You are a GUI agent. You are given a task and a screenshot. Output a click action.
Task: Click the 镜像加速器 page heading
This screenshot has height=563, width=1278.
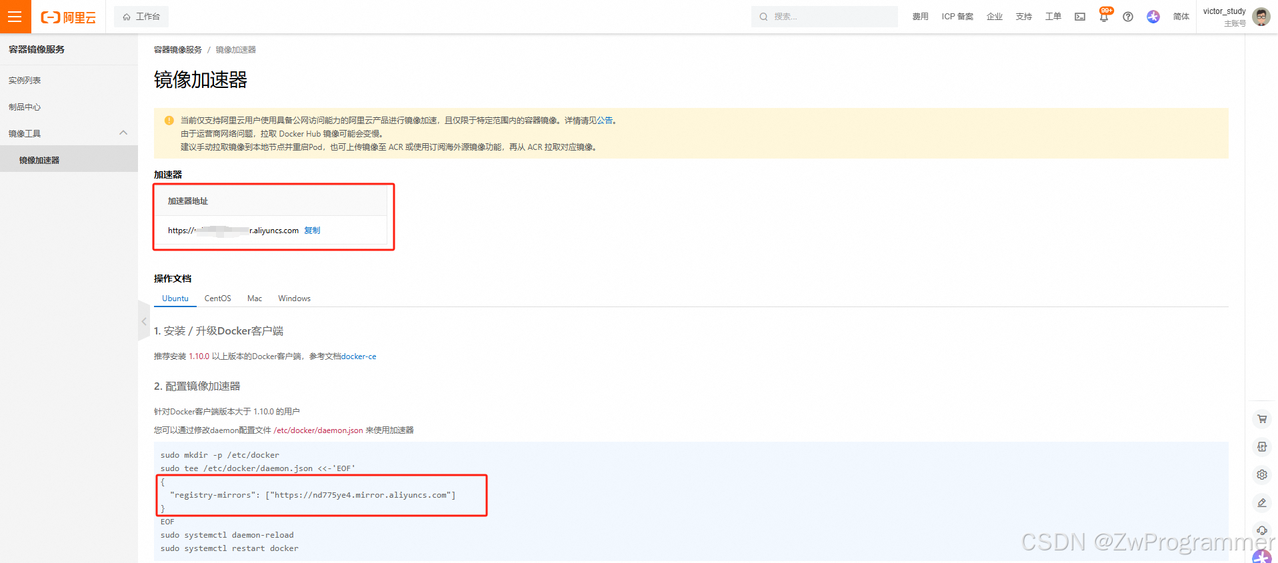click(x=201, y=80)
